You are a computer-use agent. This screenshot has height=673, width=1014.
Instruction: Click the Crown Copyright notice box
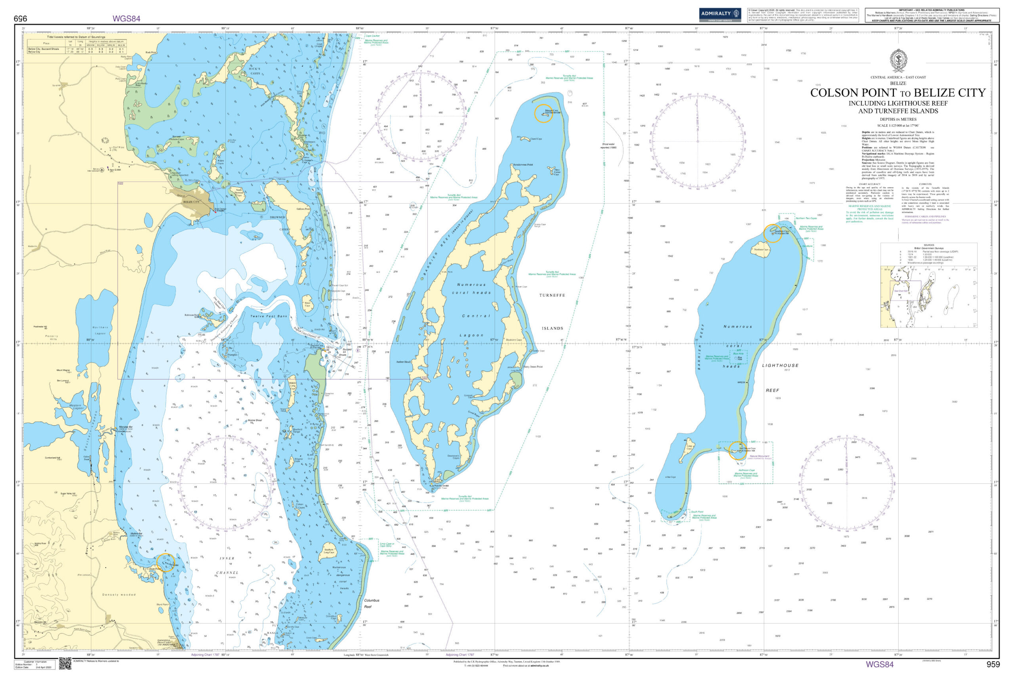(803, 15)
